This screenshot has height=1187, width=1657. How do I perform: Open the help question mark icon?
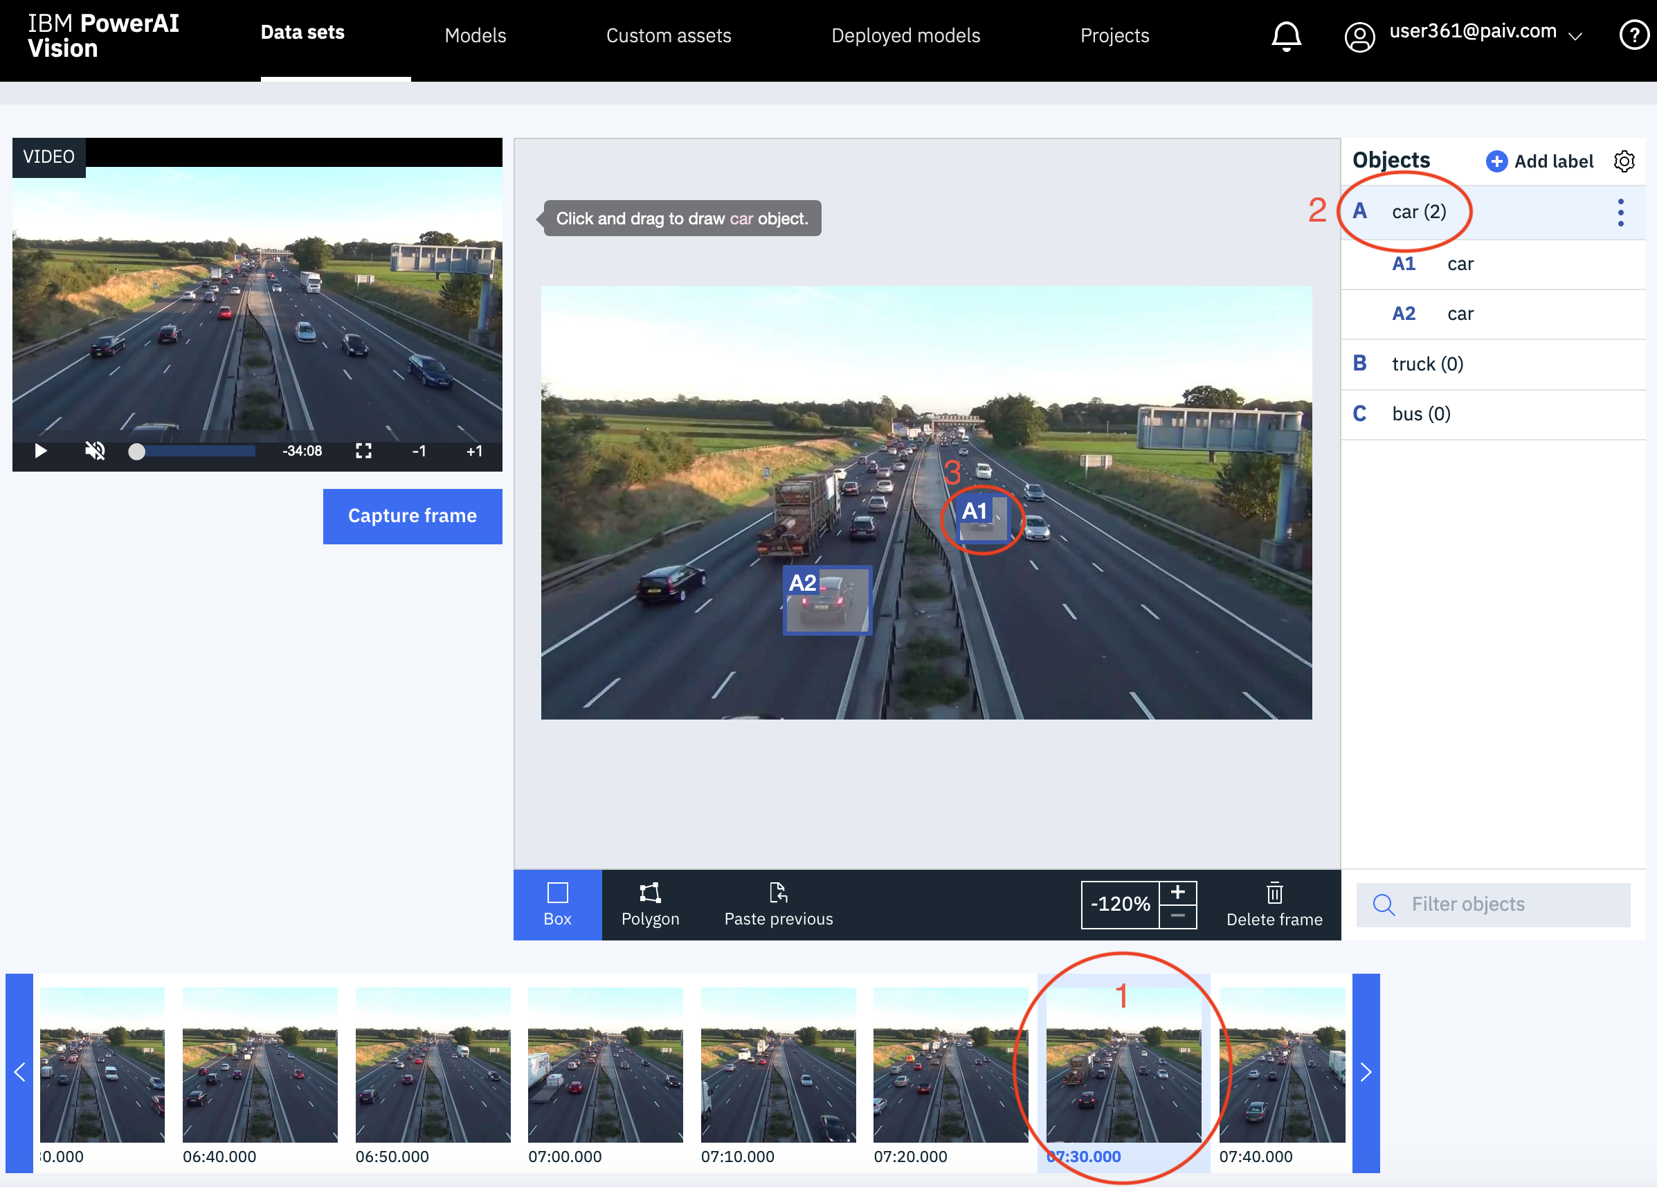[x=1633, y=35]
